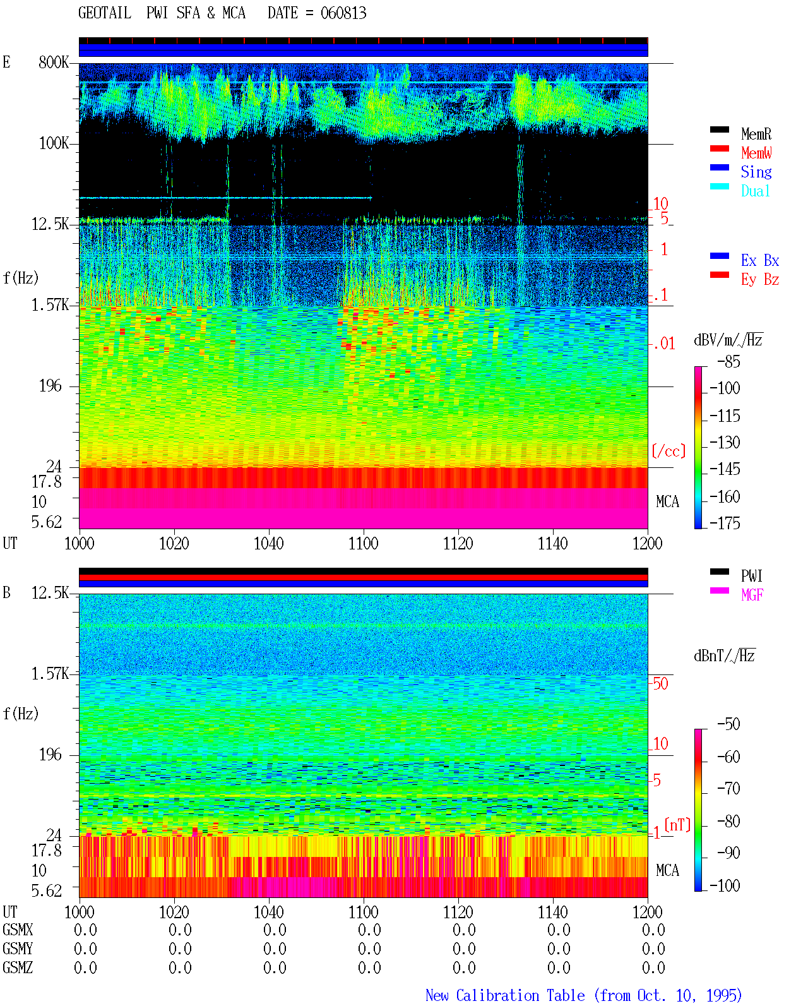Image resolution: width=808 pixels, height=1006 pixels.
Task: Click the GSMY row label
Action: click(x=18, y=949)
